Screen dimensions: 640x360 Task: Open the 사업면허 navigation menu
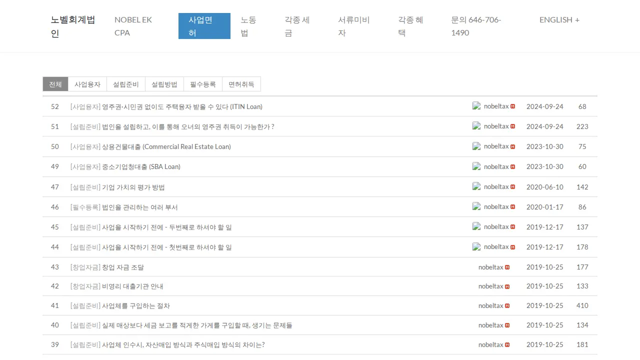[204, 26]
